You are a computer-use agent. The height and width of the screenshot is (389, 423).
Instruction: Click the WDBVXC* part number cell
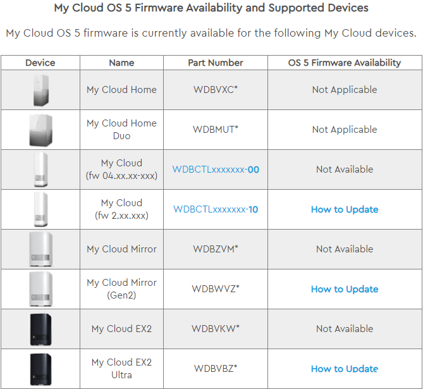(x=216, y=90)
